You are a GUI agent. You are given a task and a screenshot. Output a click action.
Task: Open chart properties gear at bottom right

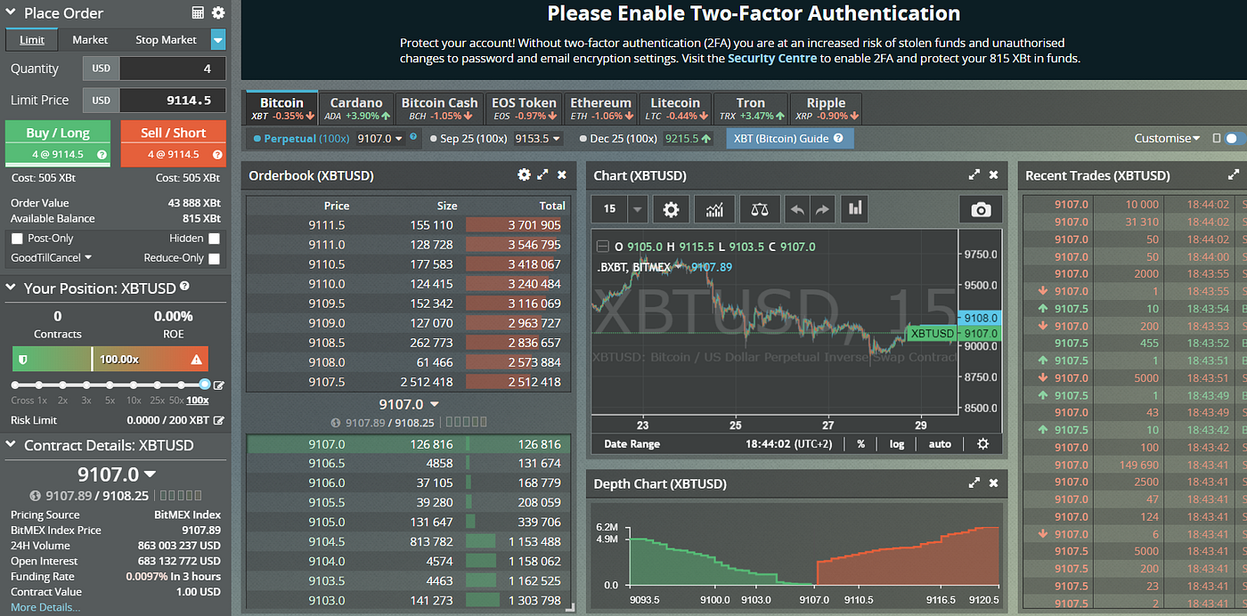982,443
